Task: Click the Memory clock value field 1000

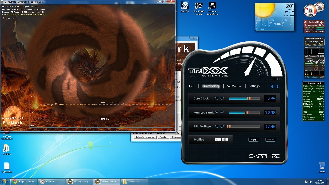Action: tap(270, 113)
